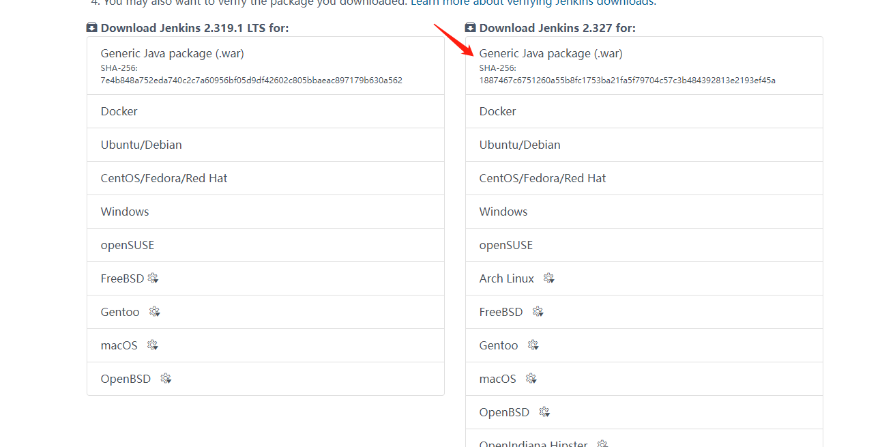Open Docker option under Jenkins 2.327
The height and width of the screenshot is (447, 895).
pos(644,111)
